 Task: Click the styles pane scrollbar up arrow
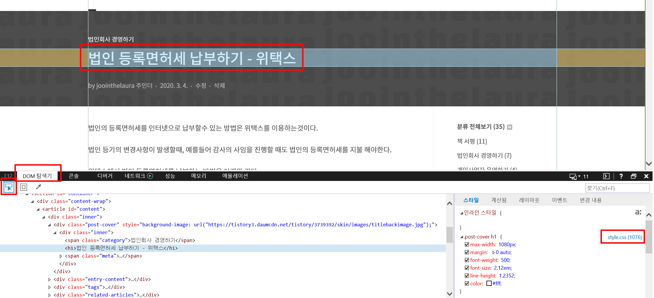tap(649, 215)
